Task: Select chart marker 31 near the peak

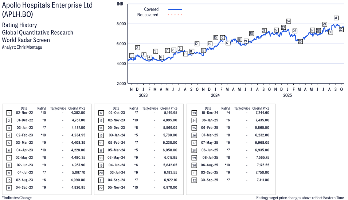Action: pos(336,18)
